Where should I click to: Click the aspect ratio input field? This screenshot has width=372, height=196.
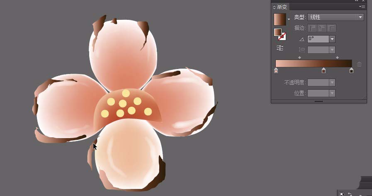coord(318,50)
